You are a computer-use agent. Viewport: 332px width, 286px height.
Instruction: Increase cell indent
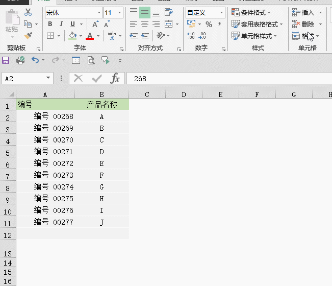145,36
